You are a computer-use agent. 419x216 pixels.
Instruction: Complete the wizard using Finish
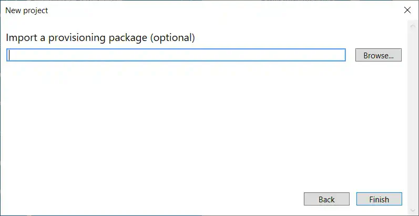pyautogui.click(x=379, y=199)
